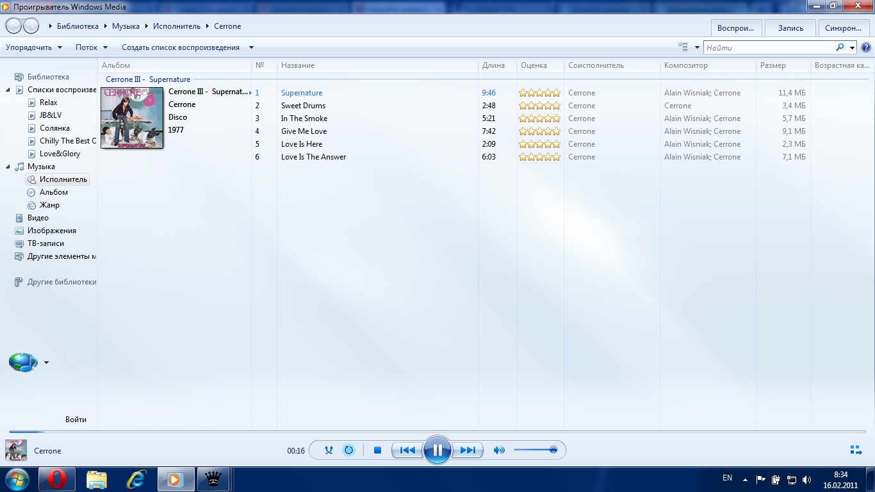
Task: Collapse the Музыка tree node
Action: [8, 167]
